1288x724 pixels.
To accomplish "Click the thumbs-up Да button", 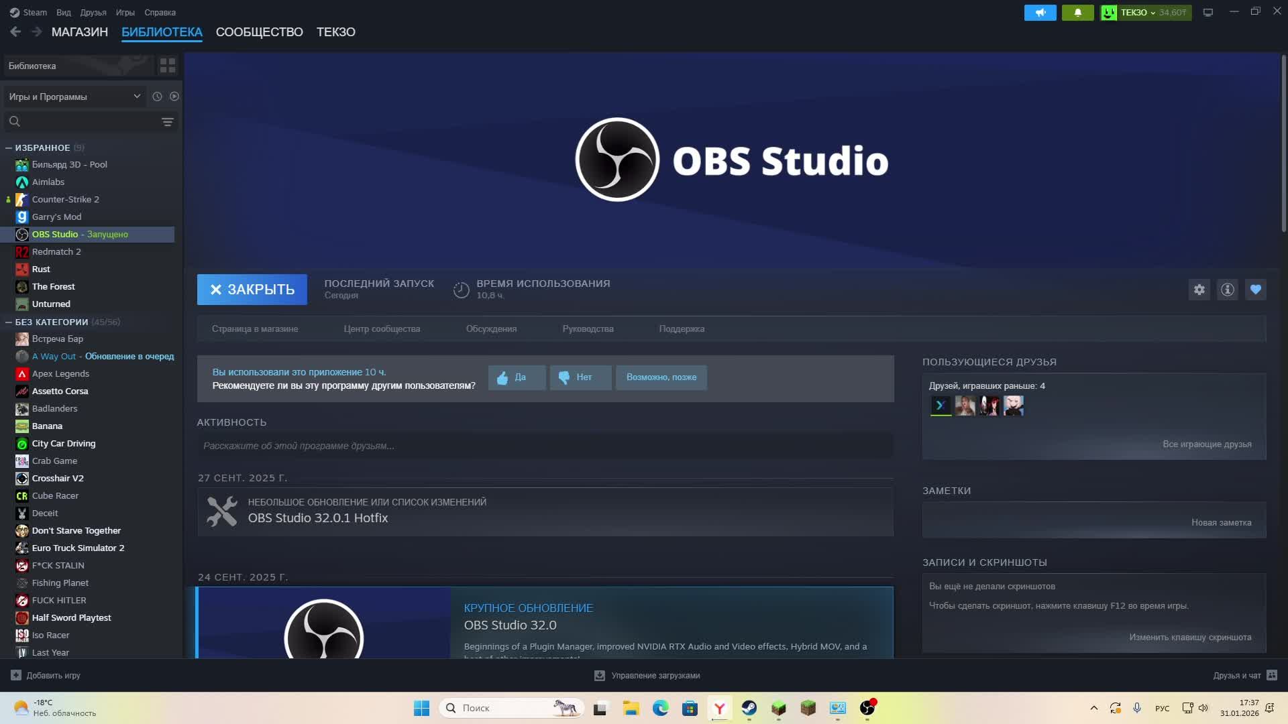I will [x=516, y=377].
